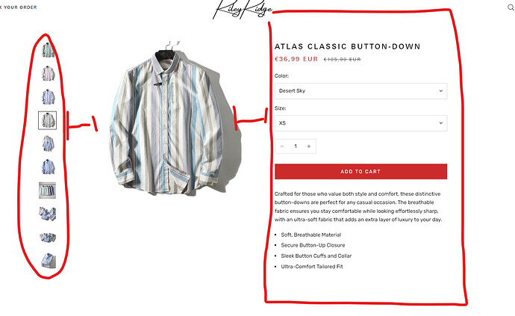Open search with the magnifier icon
Viewport: 515px width, 316px height.
point(511,7)
